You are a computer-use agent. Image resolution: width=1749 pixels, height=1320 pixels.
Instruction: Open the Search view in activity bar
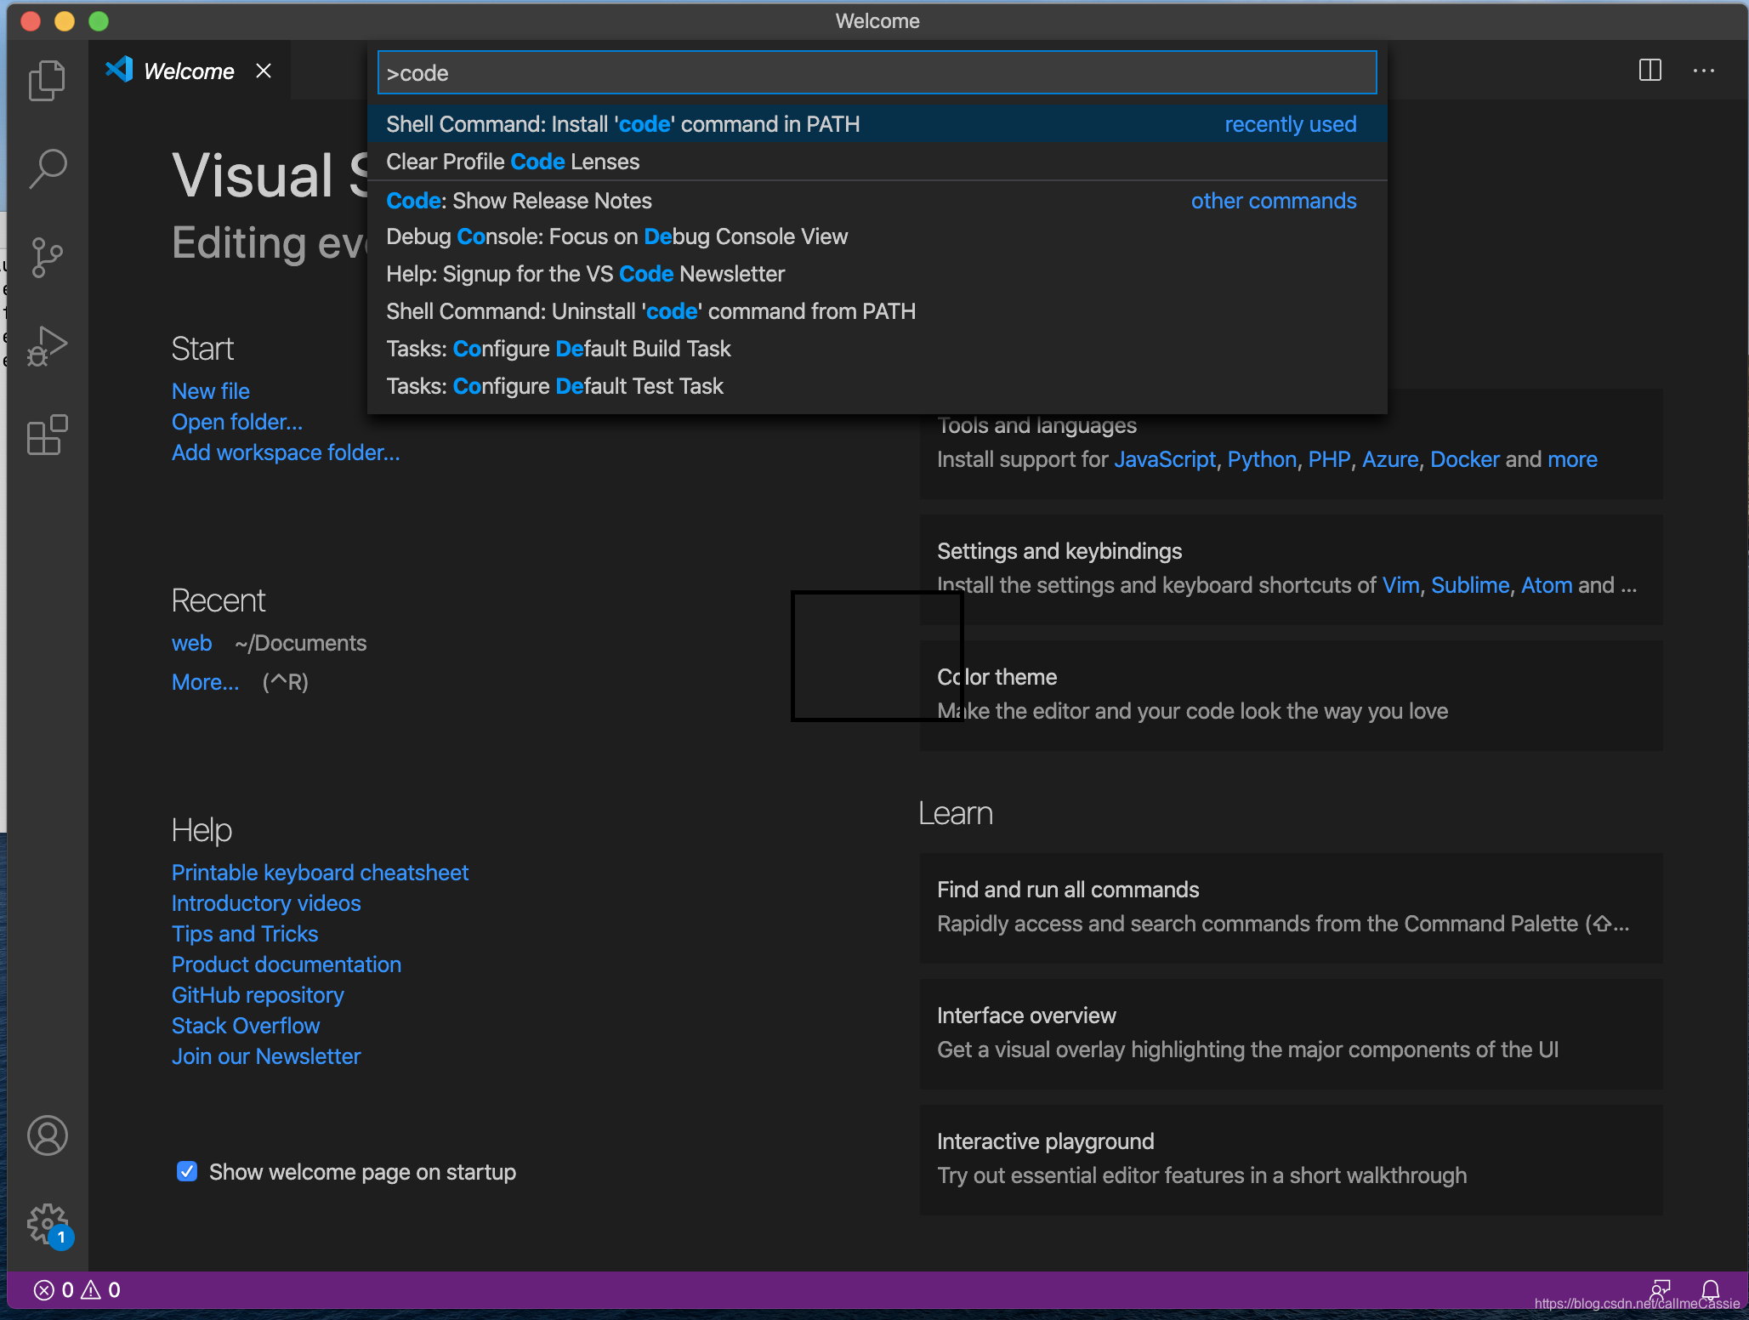[47, 168]
